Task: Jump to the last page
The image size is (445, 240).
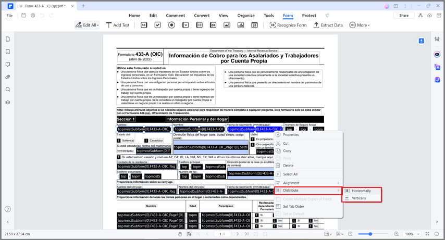Action: click(x=246, y=234)
